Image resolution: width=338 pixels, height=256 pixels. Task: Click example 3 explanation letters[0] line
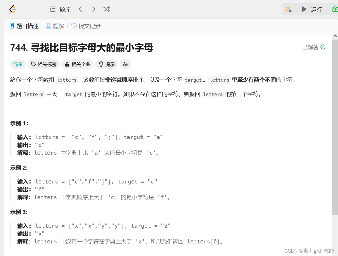click(x=120, y=242)
